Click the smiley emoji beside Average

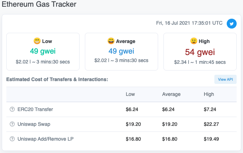[x=111, y=41]
